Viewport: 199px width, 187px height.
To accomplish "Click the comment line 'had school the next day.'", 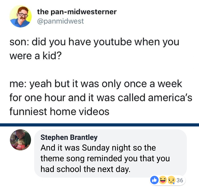I will point(85,169).
